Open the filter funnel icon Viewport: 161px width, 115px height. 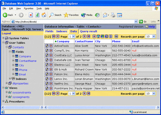[98, 36]
